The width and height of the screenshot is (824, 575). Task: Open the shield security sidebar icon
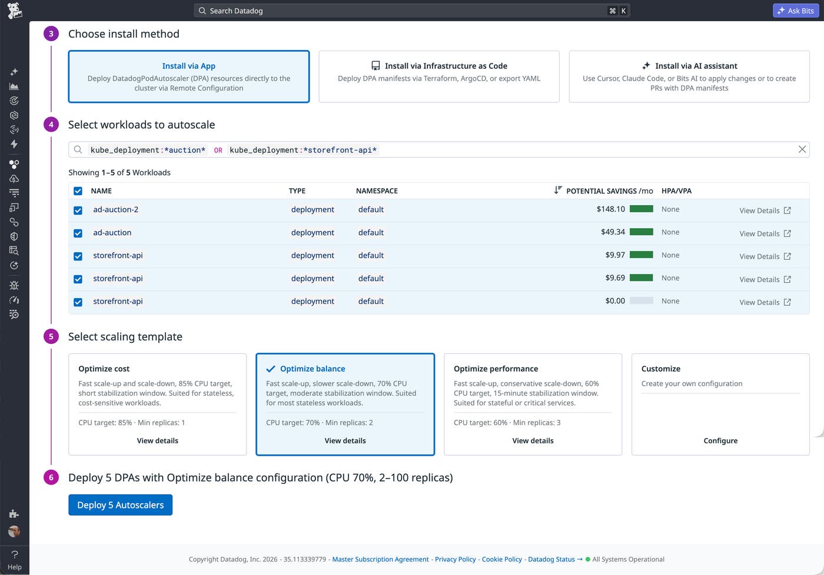click(14, 236)
